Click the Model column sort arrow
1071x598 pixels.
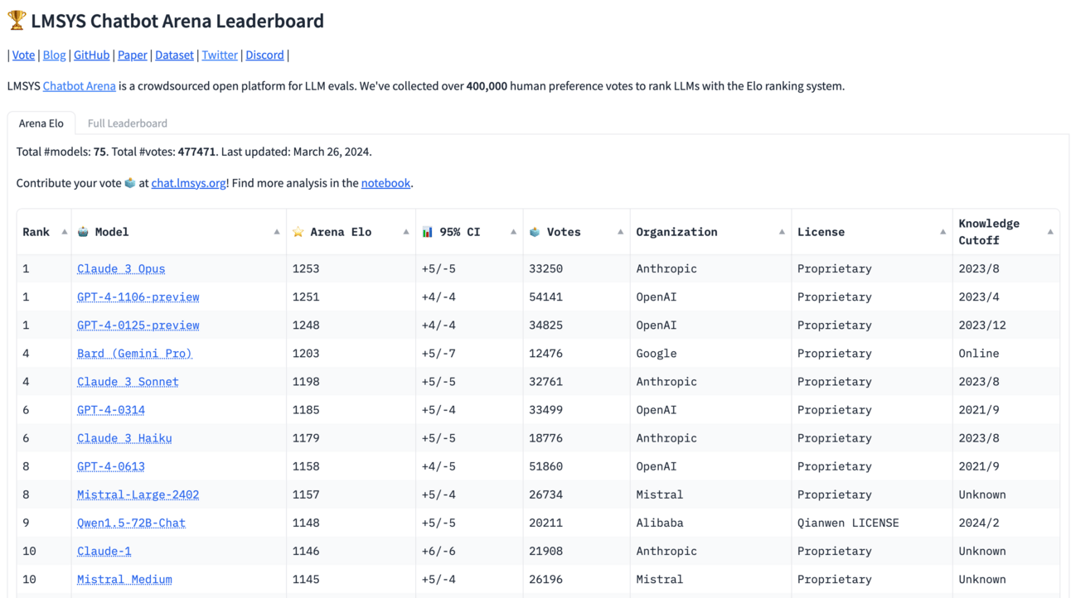277,232
